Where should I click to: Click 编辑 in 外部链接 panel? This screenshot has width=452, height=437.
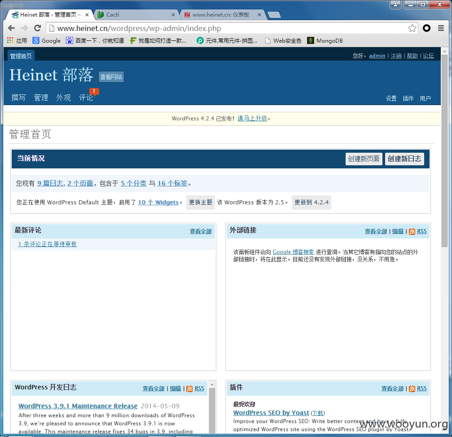tap(398, 231)
